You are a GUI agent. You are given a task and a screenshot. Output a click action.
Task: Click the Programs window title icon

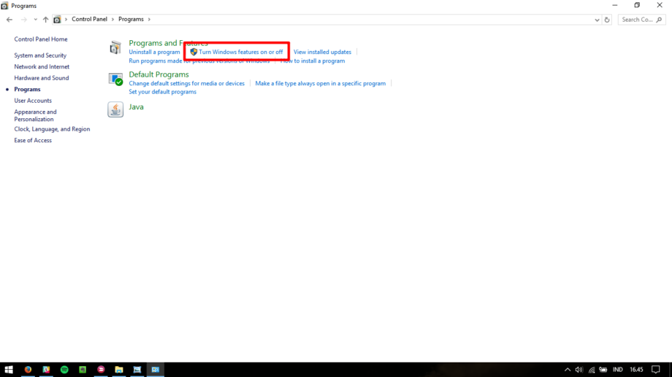tap(4, 6)
